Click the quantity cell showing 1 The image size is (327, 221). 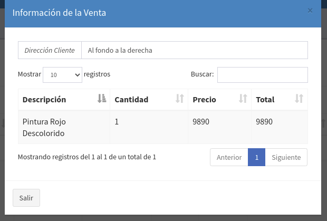(x=117, y=121)
